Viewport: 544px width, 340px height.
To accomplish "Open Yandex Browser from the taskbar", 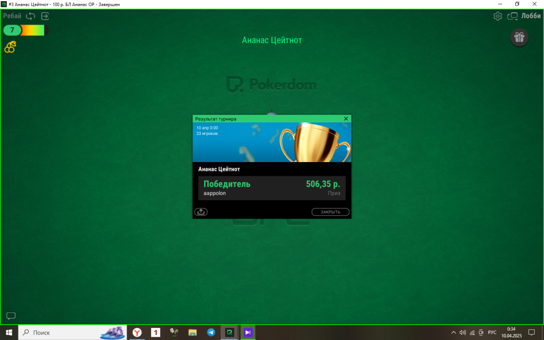I will click(137, 332).
